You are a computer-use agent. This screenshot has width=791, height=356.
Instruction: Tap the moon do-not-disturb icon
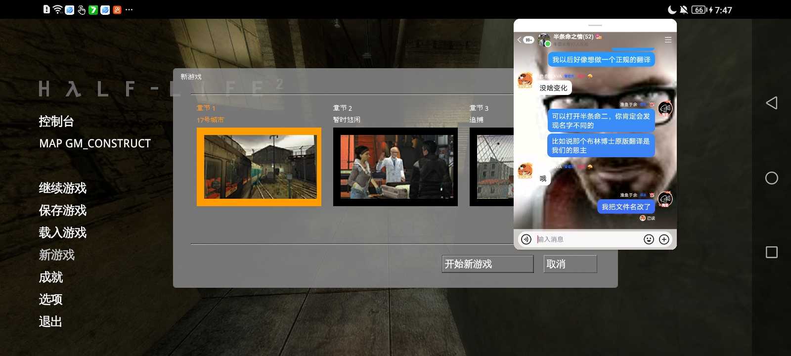pos(672,10)
